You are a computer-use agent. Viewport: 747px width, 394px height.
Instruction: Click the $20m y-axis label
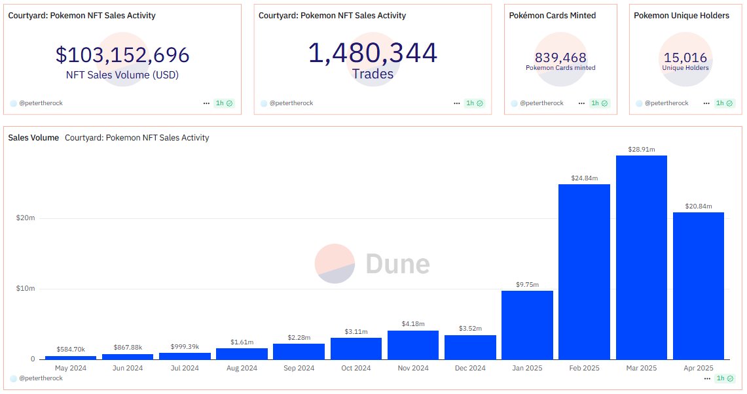pyautogui.click(x=26, y=218)
